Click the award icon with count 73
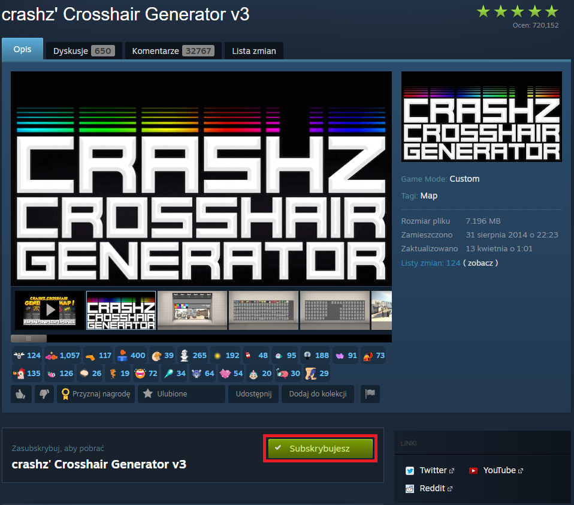This screenshot has height=505, width=574. 373,355
